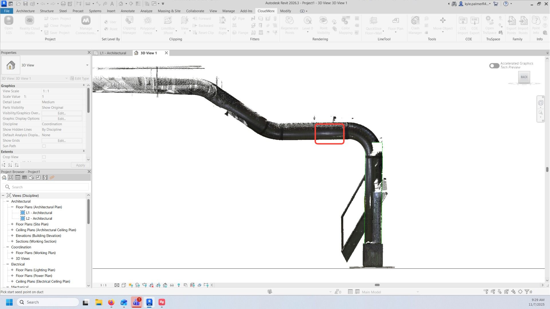550x309 pixels.
Task: Collapse the Architectural tree node
Action: (x=8, y=201)
